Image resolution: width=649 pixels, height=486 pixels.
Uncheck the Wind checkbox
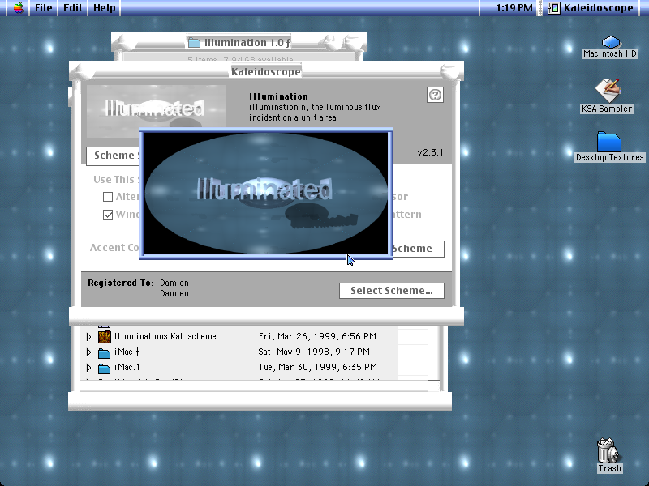click(108, 215)
